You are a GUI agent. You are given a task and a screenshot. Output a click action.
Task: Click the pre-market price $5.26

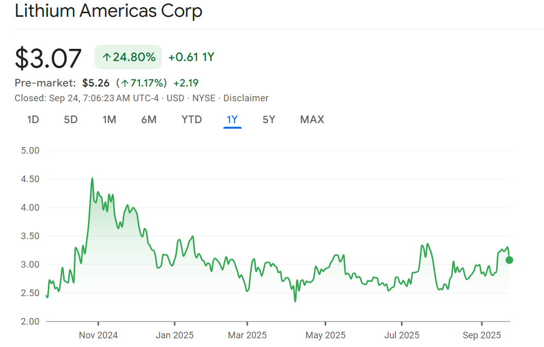click(x=96, y=83)
